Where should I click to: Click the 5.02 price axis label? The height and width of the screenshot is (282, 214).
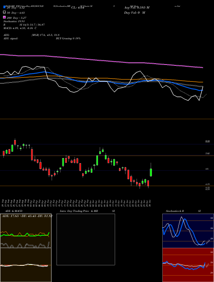click(208, 153)
